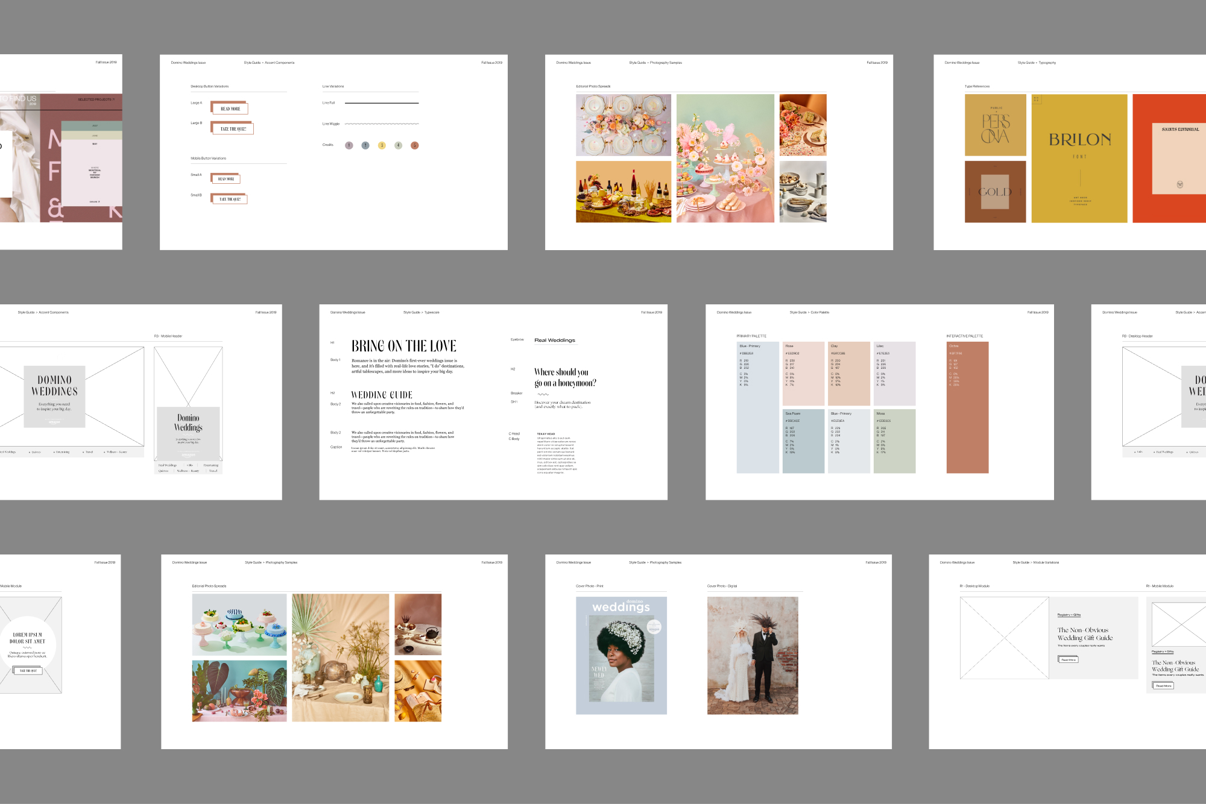Click the 'Real Weddings' eyebrow link
The width and height of the screenshot is (1206, 804).
(x=555, y=340)
